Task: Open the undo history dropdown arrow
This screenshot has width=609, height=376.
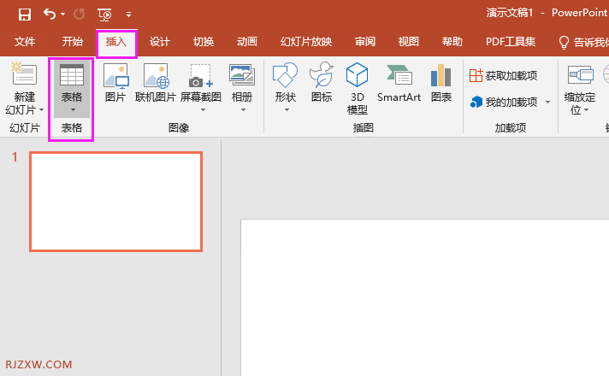Action: click(63, 15)
